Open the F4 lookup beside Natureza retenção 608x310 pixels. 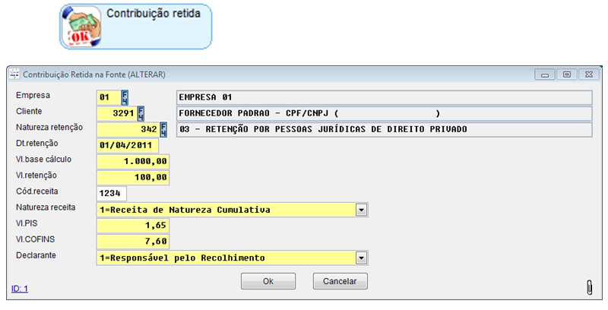[163, 129]
